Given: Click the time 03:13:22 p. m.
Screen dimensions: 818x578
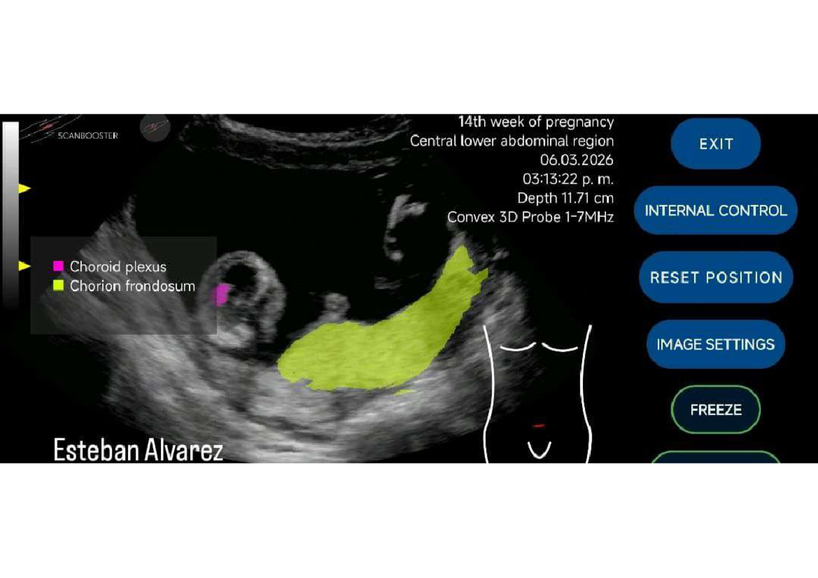Looking at the screenshot, I should (x=569, y=179).
